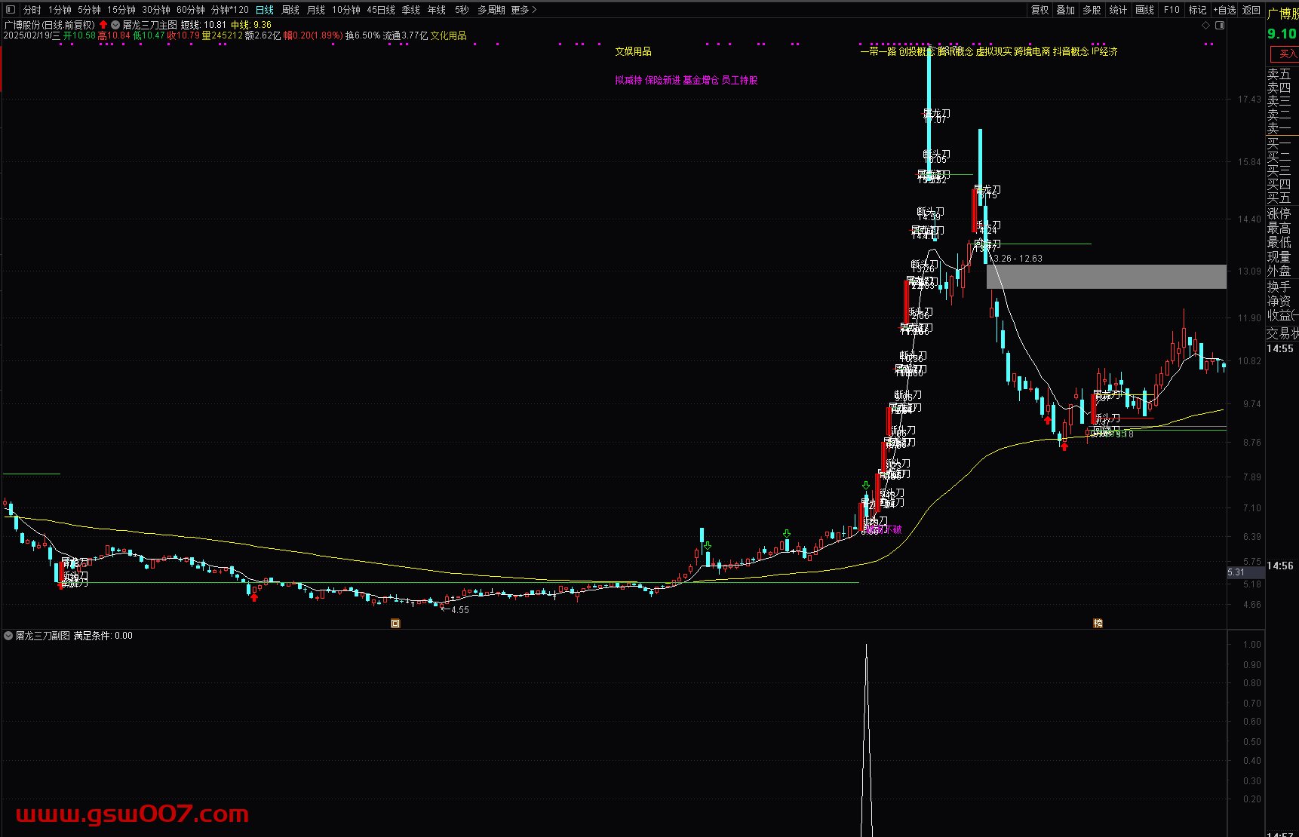Open the 画线 drawing tools
This screenshot has width=1299, height=837.
(x=1144, y=10)
